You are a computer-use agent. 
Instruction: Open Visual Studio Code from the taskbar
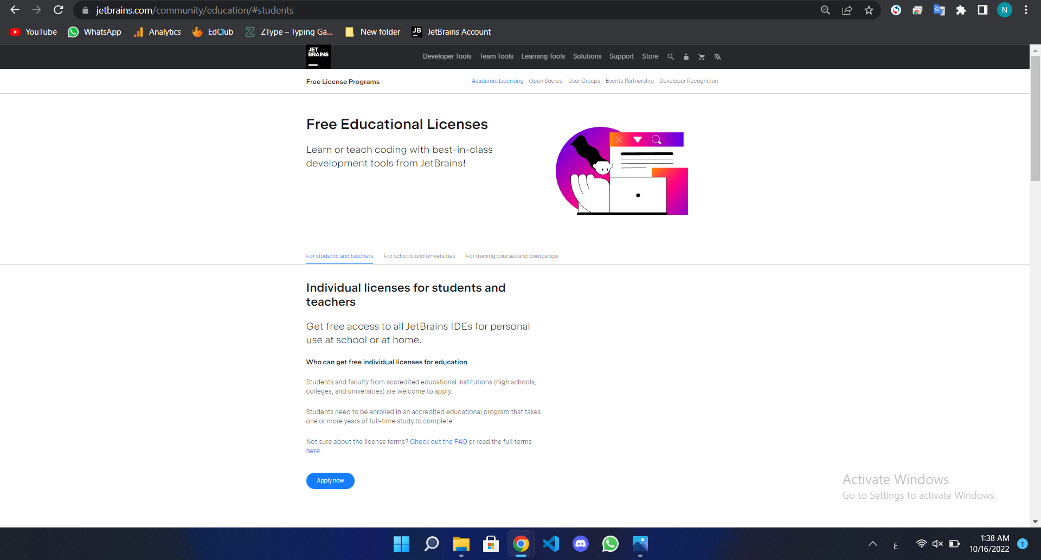click(x=550, y=543)
